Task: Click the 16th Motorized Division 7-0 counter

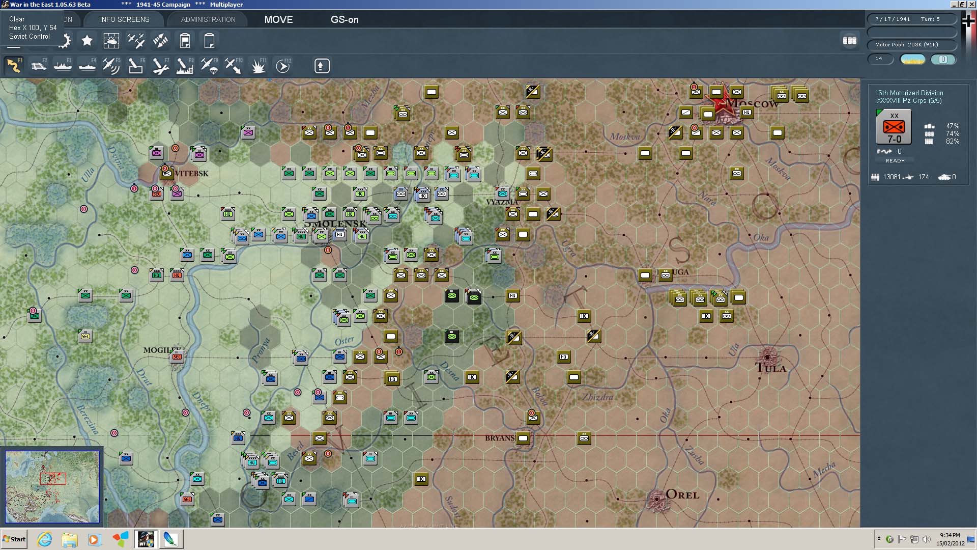Action: click(x=894, y=127)
